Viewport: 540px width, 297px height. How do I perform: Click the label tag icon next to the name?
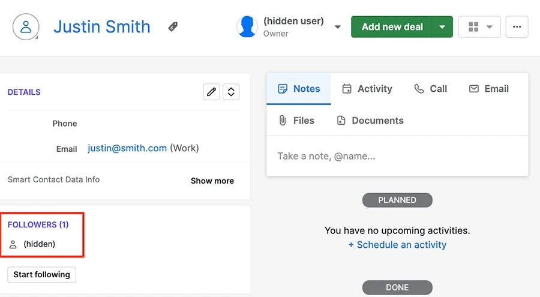(x=173, y=27)
